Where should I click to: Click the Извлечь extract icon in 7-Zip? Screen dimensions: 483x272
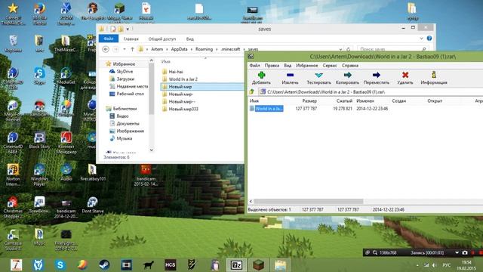290,75
